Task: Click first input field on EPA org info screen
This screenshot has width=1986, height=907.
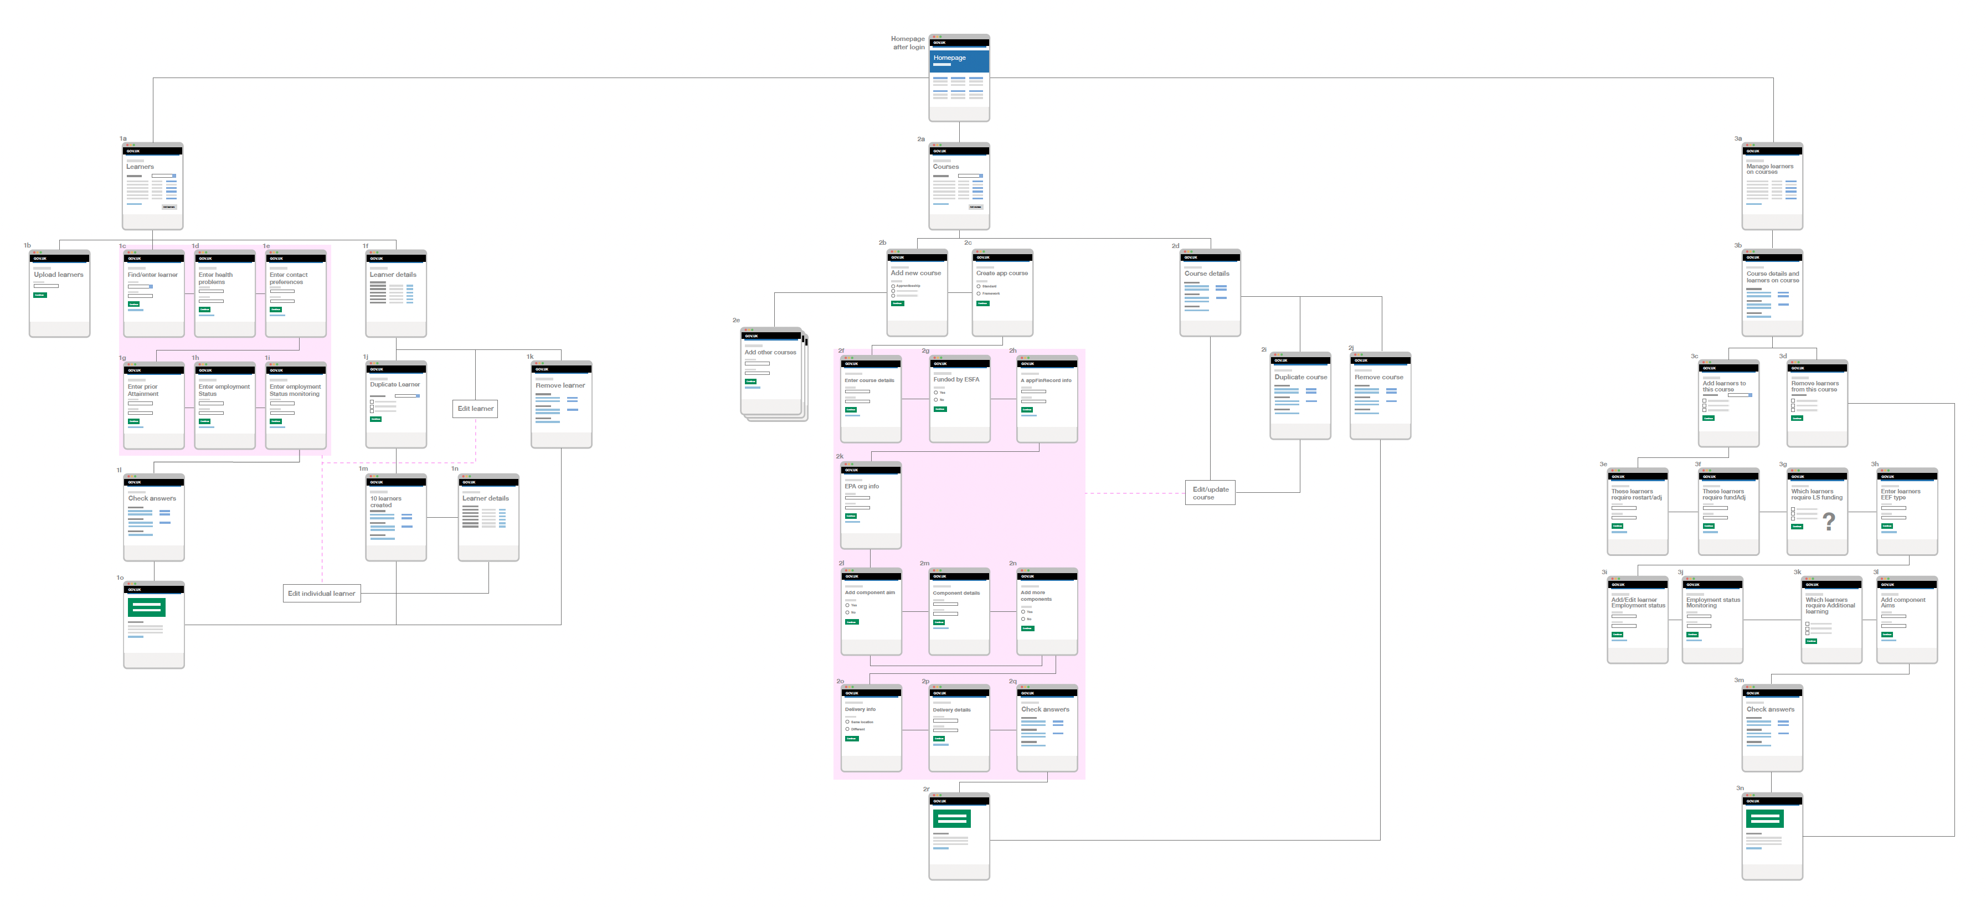Action: pos(857,498)
